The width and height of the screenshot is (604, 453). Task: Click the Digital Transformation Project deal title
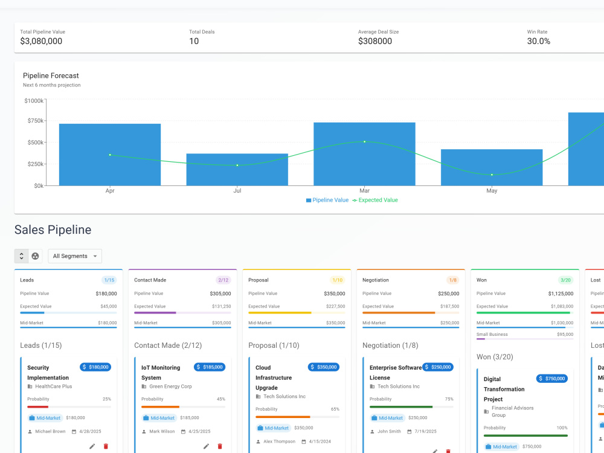coord(504,389)
